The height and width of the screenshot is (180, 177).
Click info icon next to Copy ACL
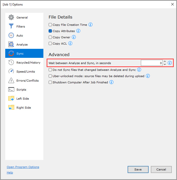[70, 43]
